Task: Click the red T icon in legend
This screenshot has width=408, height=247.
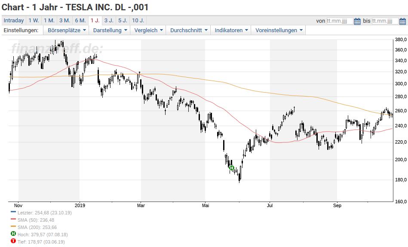Action: tap(13, 241)
